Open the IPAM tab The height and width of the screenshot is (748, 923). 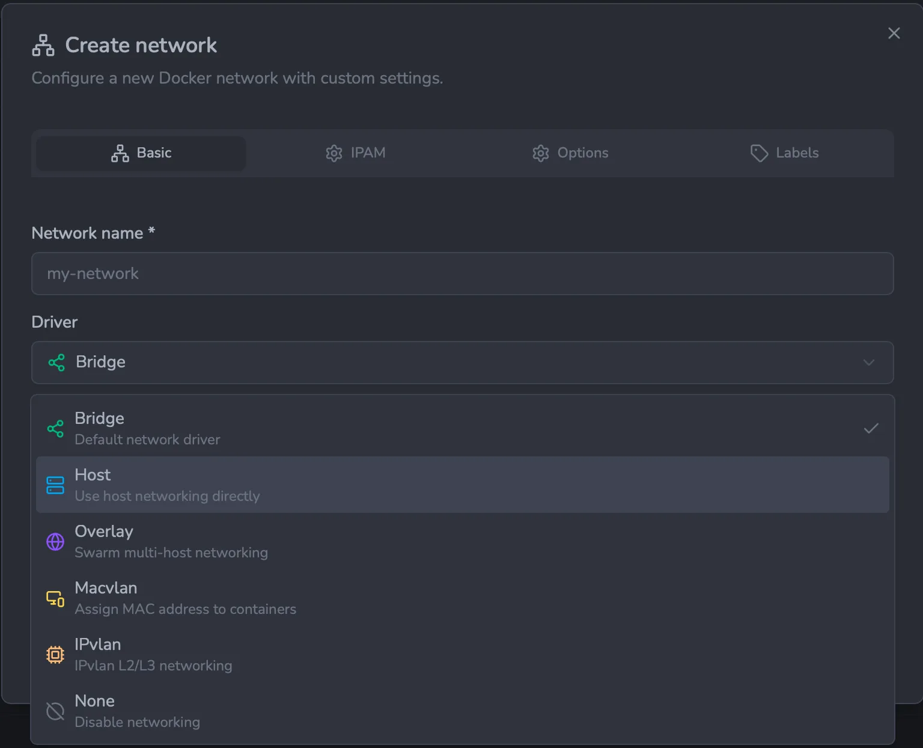[355, 153]
